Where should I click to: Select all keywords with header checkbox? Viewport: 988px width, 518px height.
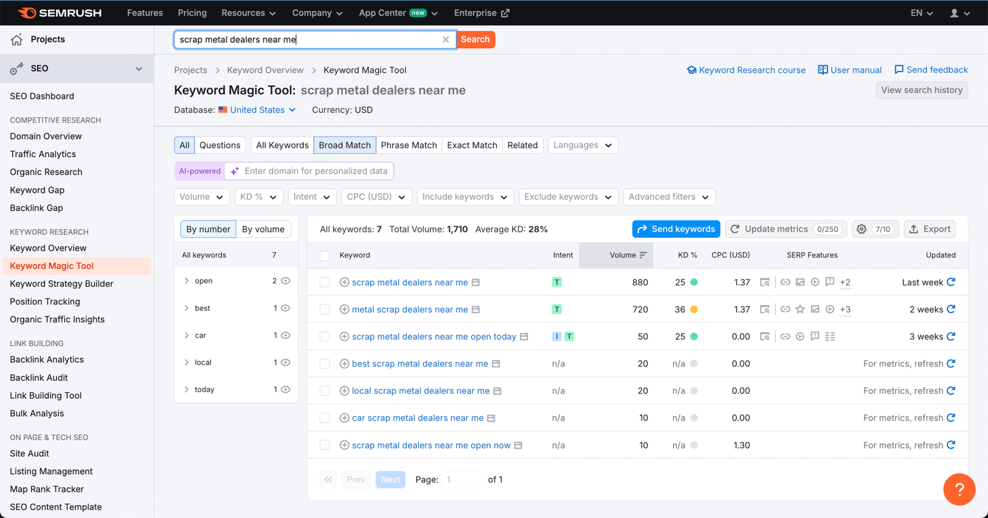[325, 256]
